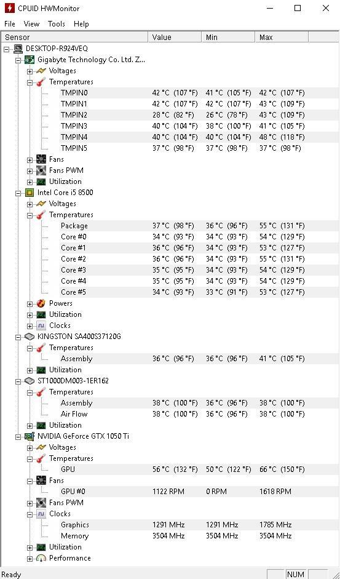Click the Gigabyte motherboard icon
Viewport: 340px width, 579px height.
click(30, 60)
